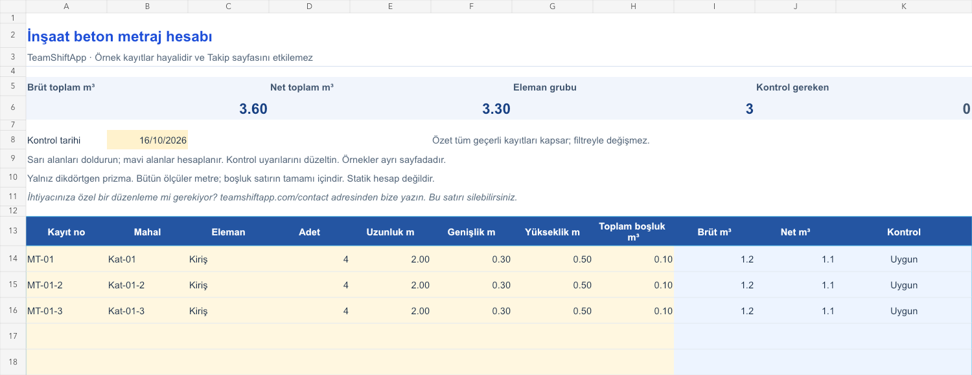
Task: Select column header A
Action: click(x=67, y=6)
